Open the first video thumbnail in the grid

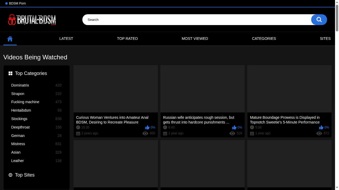click(116, 89)
